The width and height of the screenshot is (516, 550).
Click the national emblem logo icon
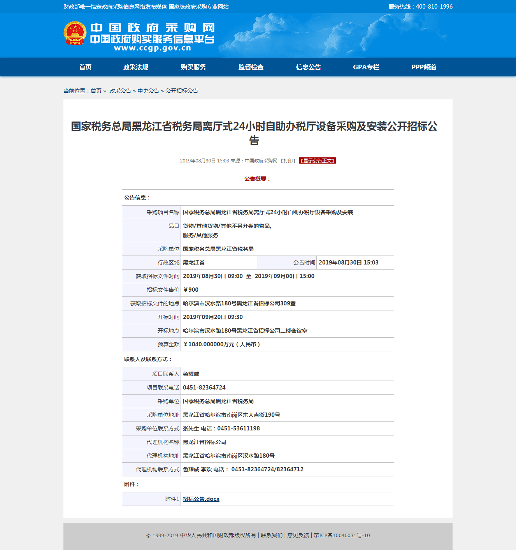tap(75, 33)
